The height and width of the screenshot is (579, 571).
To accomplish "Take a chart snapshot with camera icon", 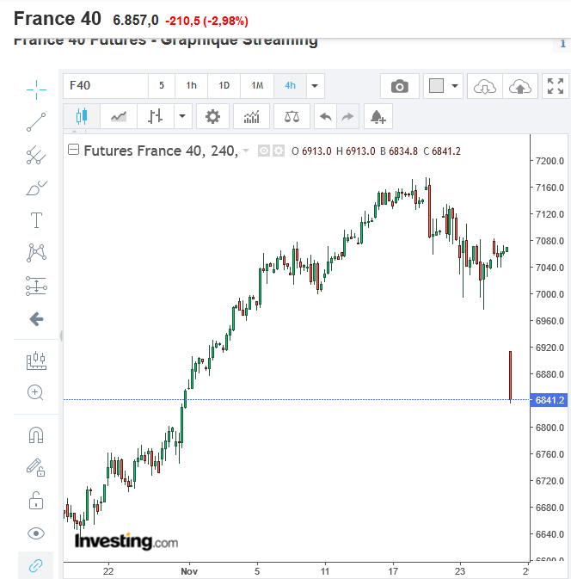I will (x=400, y=86).
